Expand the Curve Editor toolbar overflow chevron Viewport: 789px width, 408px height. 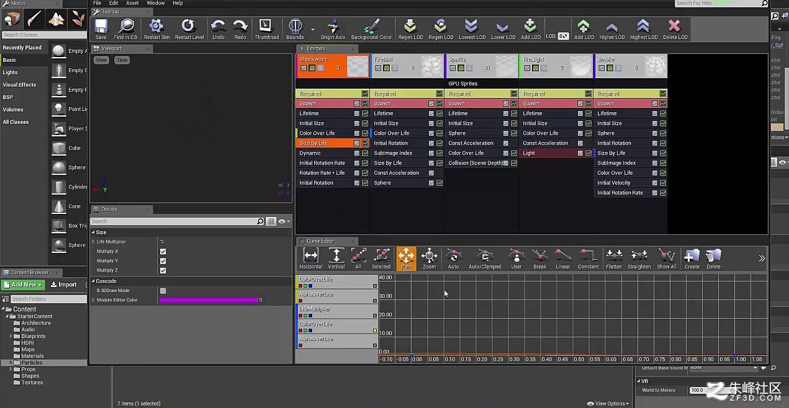762,259
